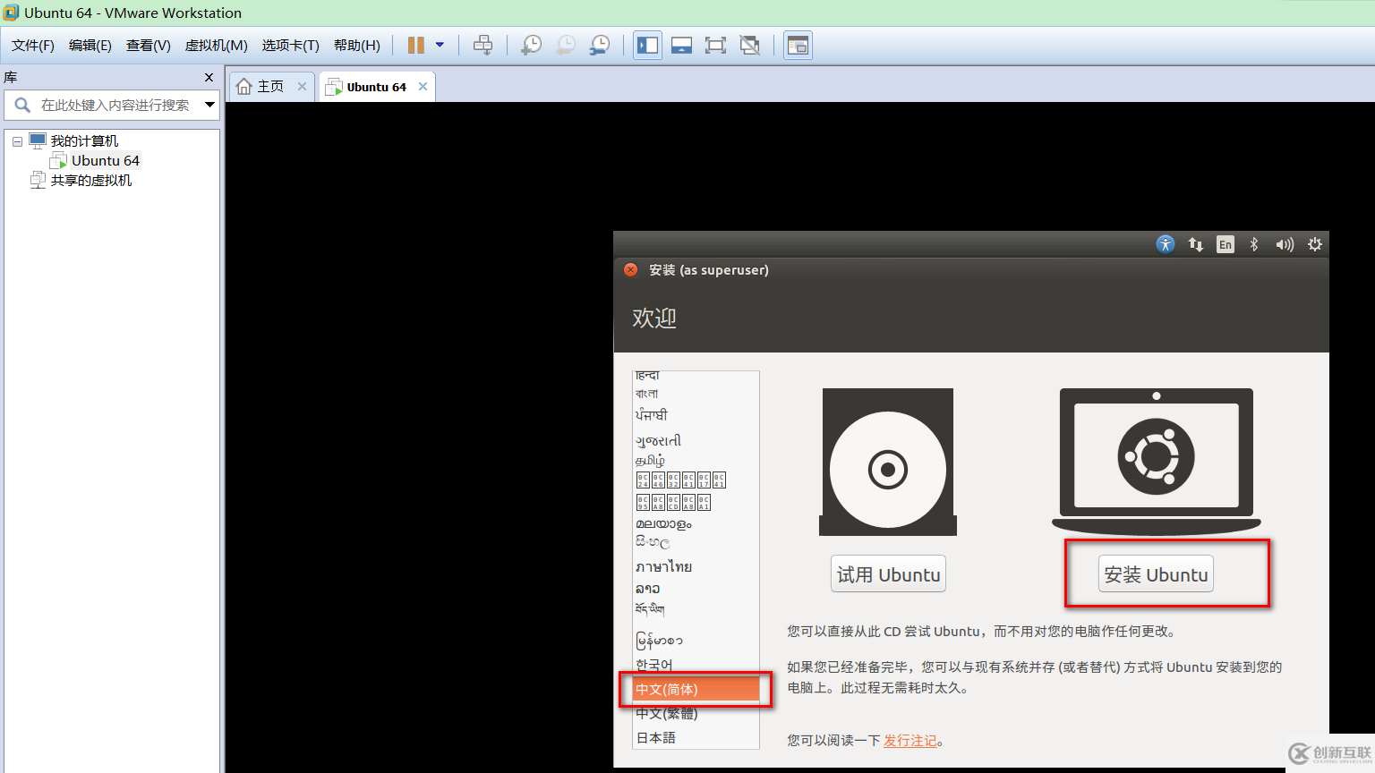Close the 安装 installer window
Viewport: 1375px width, 773px height.
coord(630,270)
